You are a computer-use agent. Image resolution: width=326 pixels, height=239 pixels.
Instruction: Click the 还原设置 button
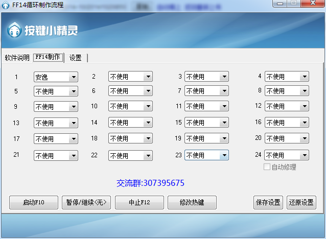301,202
